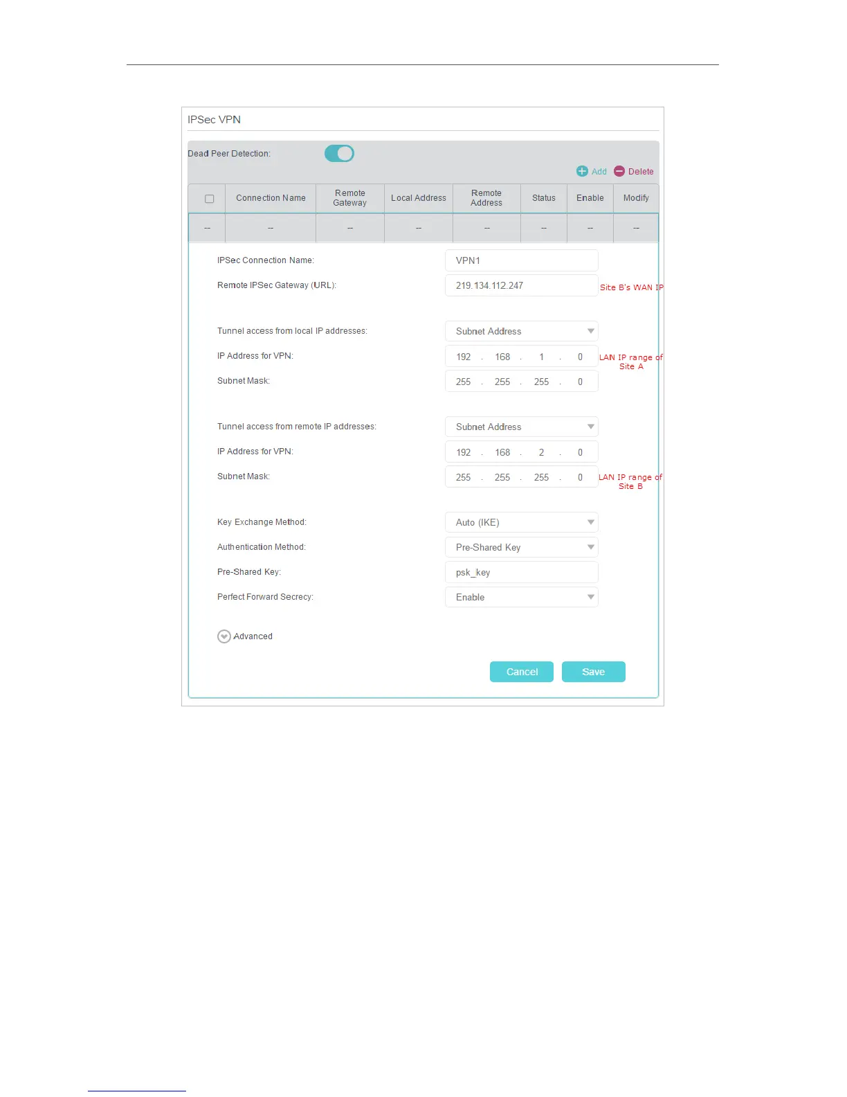This screenshot has width=847, height=1097.
Task: Click the Dead Peer Detection label
Action: [x=229, y=154]
